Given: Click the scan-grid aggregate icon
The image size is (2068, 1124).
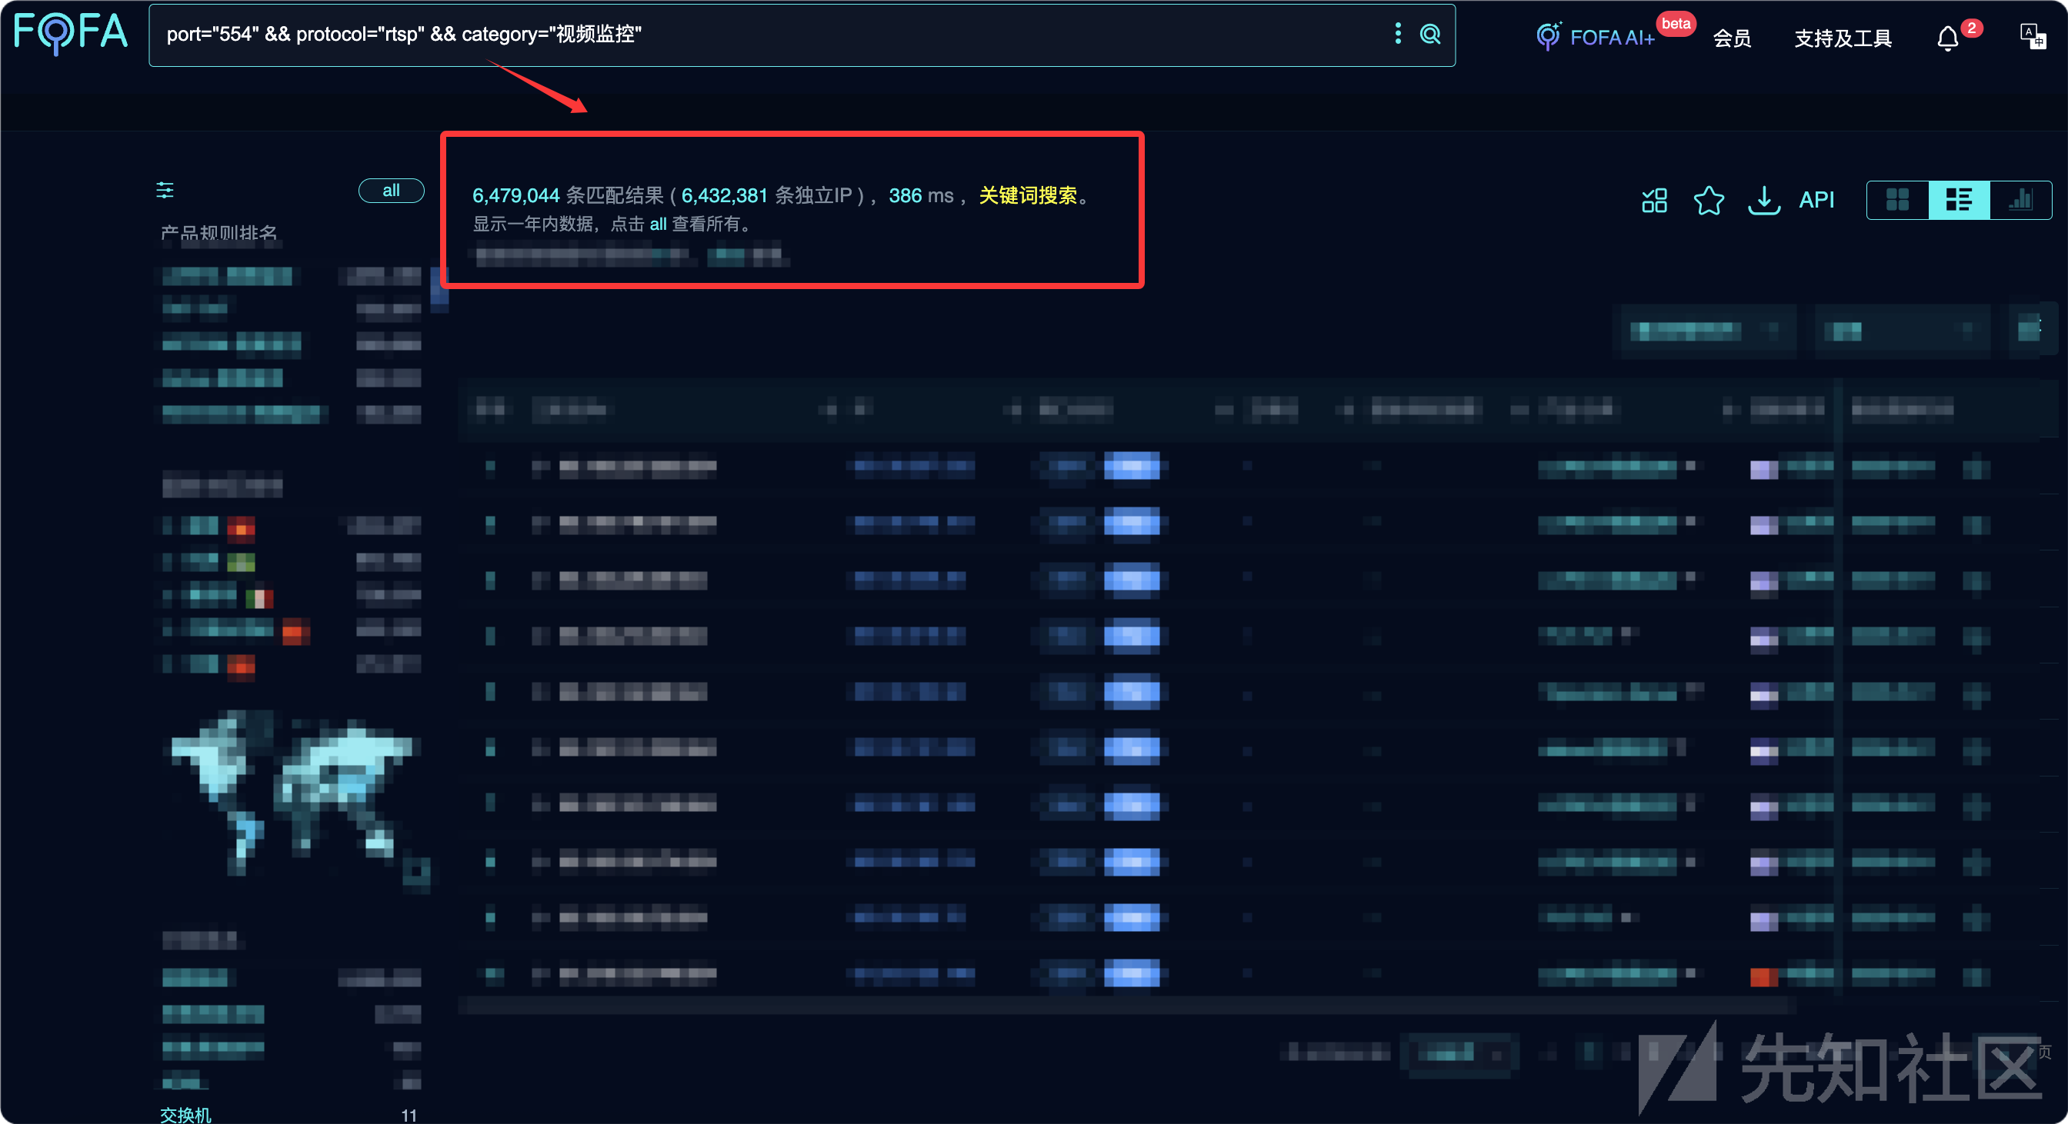Looking at the screenshot, I should click(1655, 200).
